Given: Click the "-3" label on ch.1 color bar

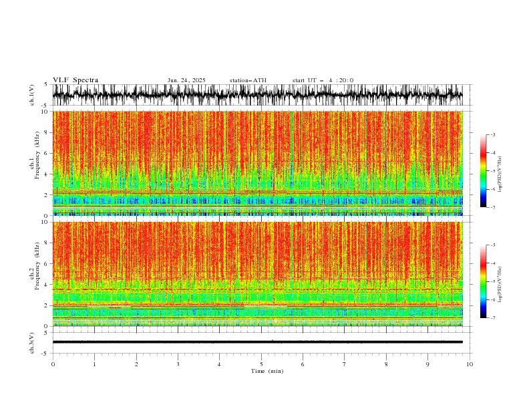Looking at the screenshot, I should [492, 134].
